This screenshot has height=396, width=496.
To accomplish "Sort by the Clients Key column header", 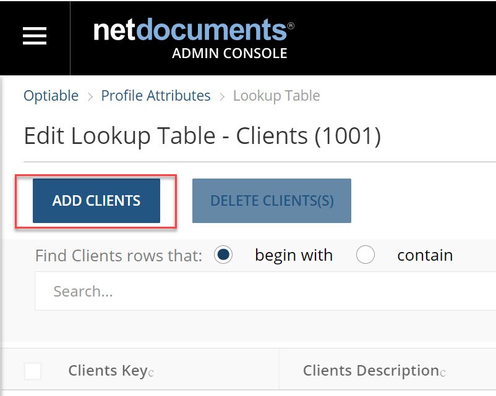I will click(x=108, y=371).
